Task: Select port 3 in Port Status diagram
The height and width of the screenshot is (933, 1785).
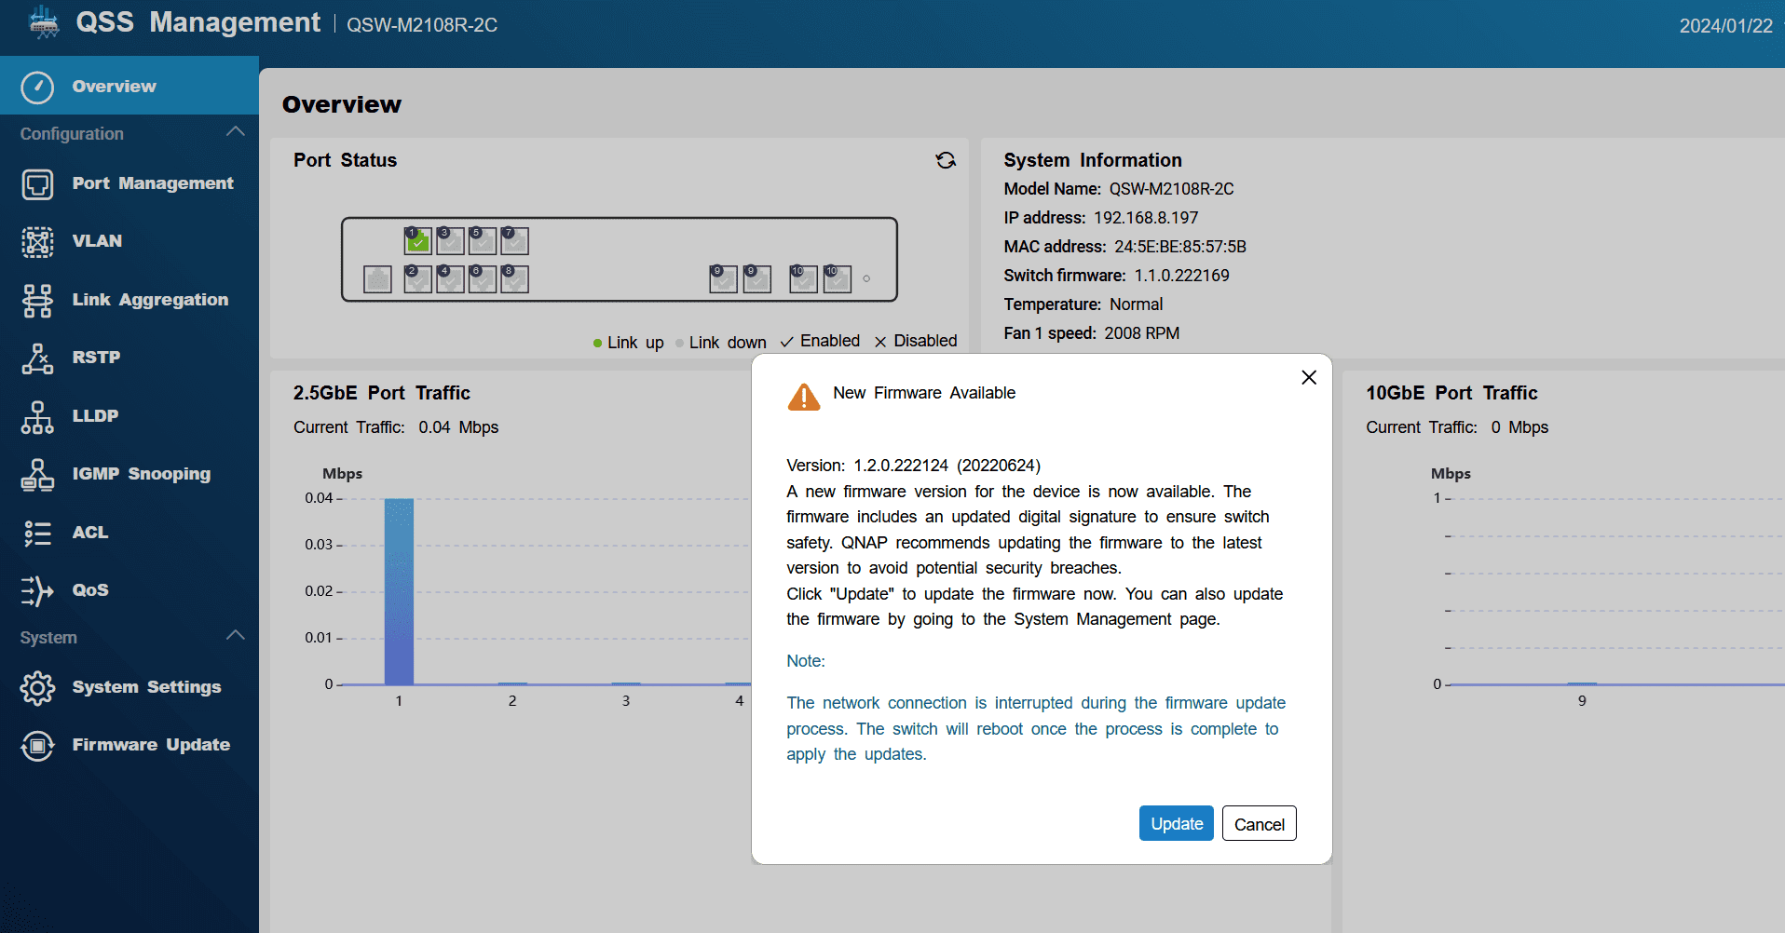Action: pyautogui.click(x=451, y=241)
